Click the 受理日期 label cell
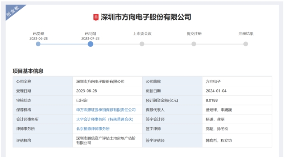 click(43, 91)
